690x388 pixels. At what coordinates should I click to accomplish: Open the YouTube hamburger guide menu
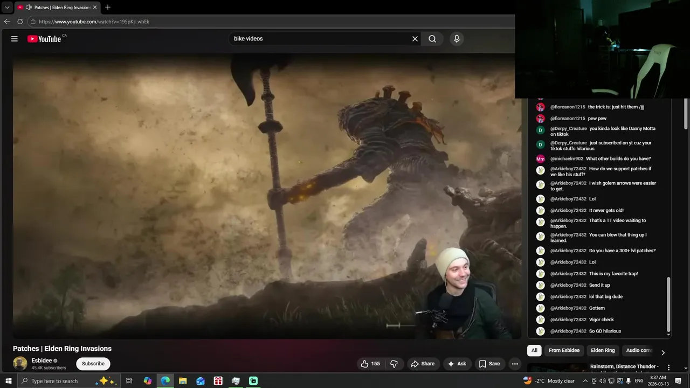coord(15,39)
